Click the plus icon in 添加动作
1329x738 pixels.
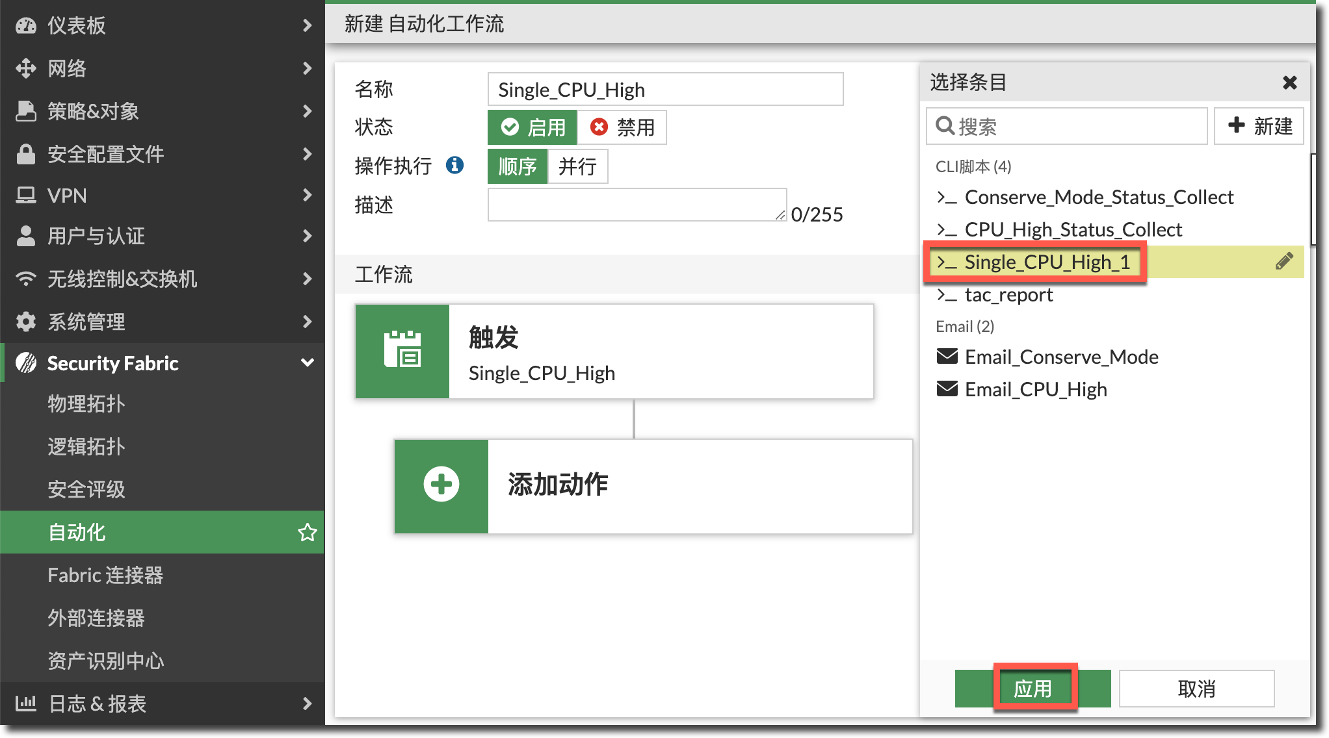[441, 485]
